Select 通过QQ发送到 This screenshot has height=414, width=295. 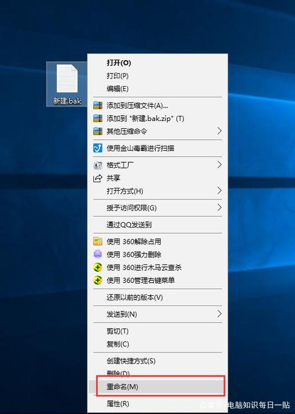tap(158, 224)
